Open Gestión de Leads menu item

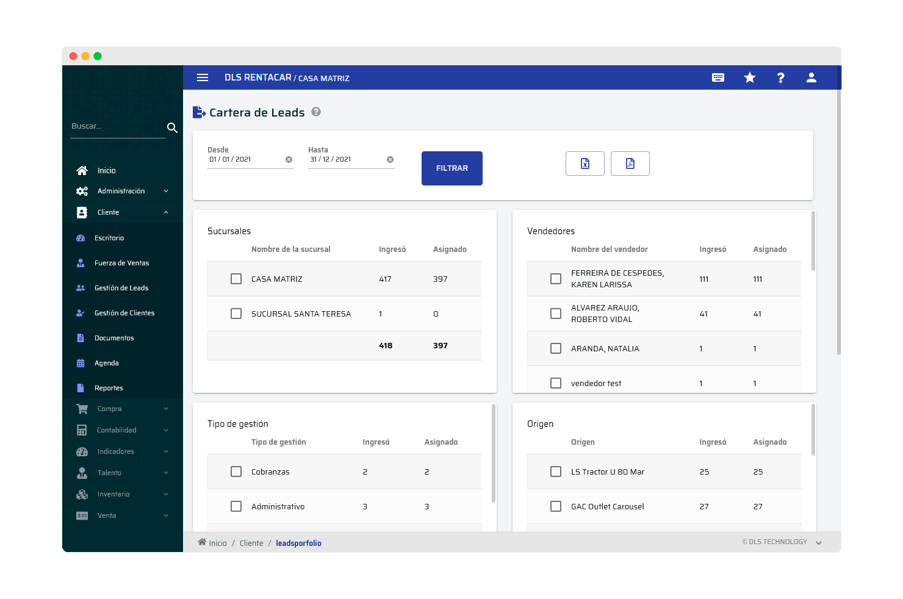(x=122, y=288)
